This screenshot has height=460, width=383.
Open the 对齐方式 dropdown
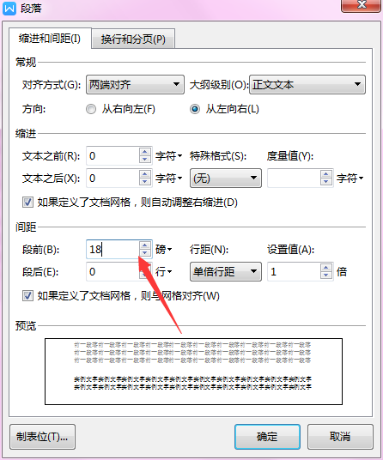pyautogui.click(x=135, y=84)
